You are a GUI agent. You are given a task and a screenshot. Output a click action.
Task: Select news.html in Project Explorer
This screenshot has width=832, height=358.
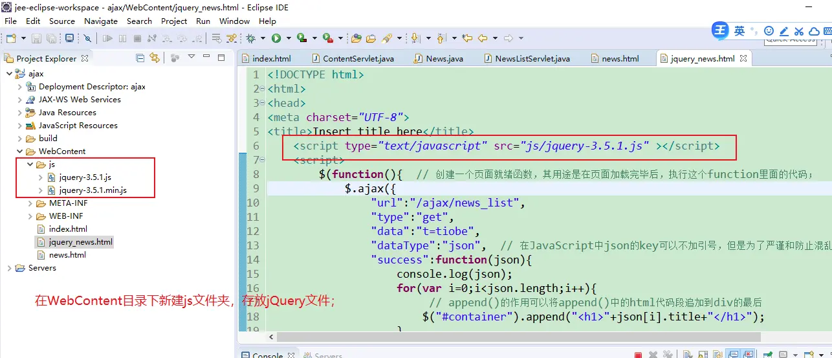[67, 255]
